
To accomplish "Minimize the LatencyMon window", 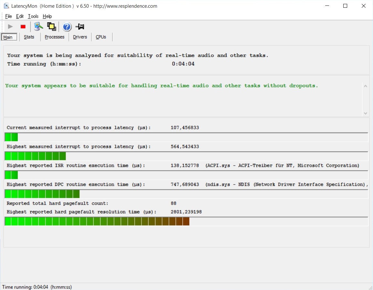I will coord(327,6).
